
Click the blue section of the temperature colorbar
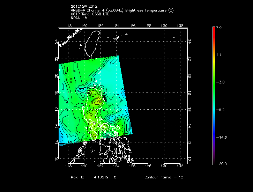pyautogui.click(x=214, y=132)
